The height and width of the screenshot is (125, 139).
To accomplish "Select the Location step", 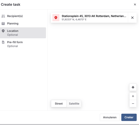I will pyautogui.click(x=23, y=33).
